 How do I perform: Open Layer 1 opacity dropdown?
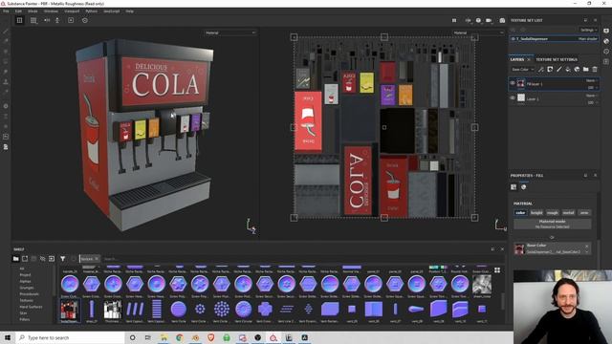(593, 102)
